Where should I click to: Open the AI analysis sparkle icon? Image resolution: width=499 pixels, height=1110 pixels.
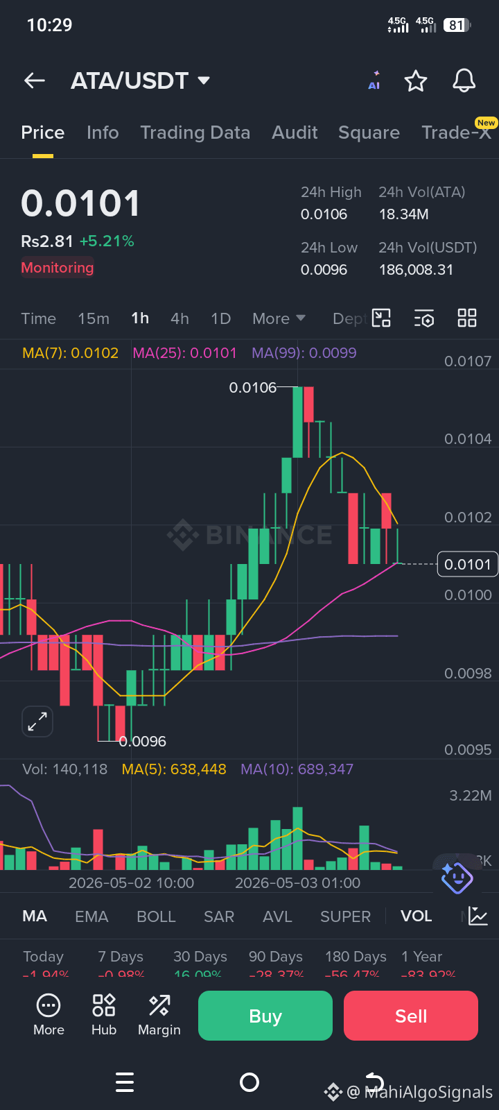(374, 80)
